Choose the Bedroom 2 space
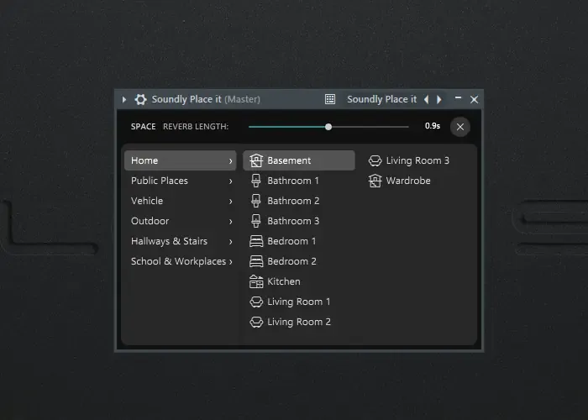The width and height of the screenshot is (588, 420). (299, 261)
